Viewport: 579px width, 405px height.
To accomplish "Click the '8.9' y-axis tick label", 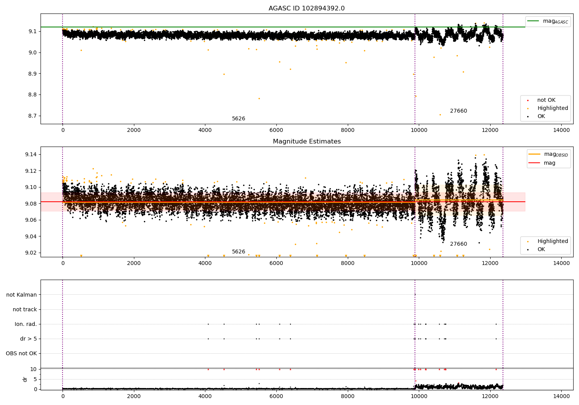I will point(32,74).
